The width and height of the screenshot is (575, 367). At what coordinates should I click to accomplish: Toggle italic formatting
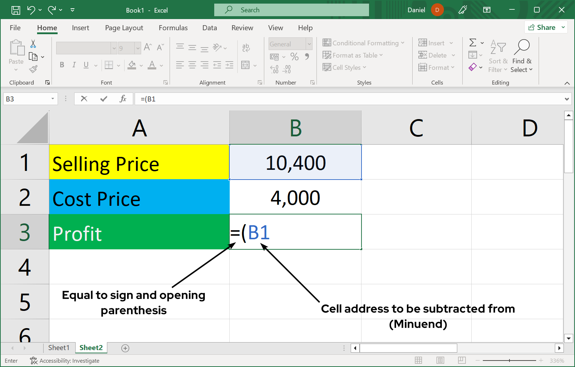[74, 65]
